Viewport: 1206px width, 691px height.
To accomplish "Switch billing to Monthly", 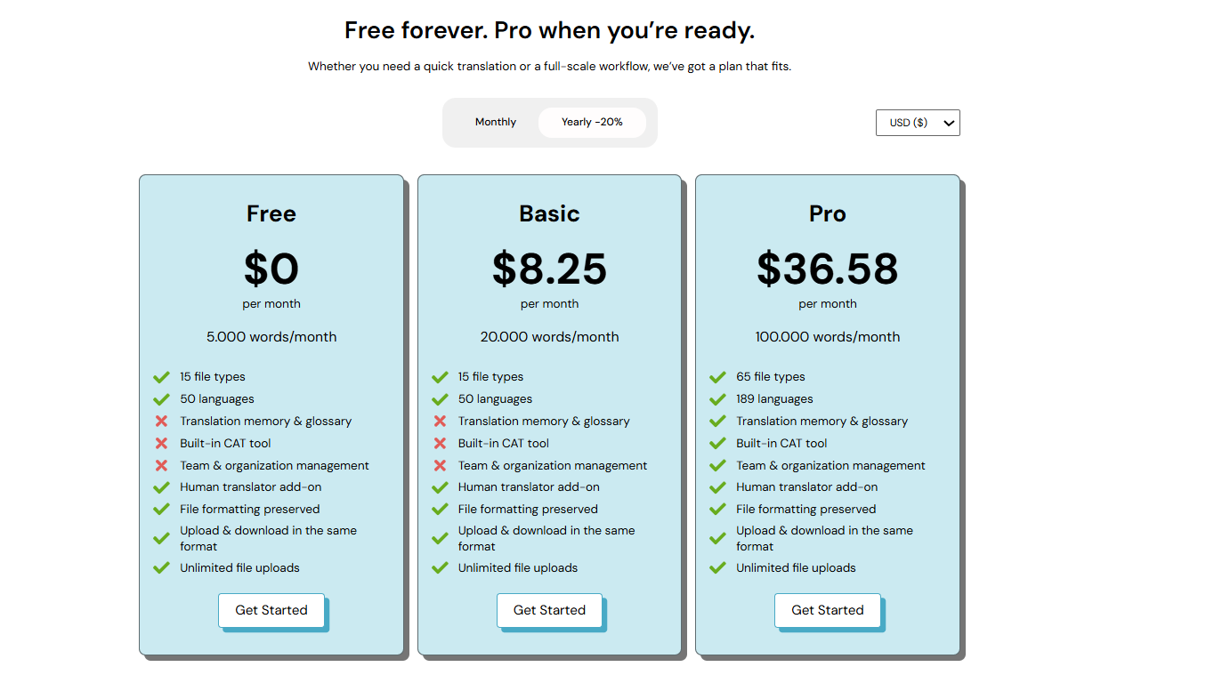I will tap(495, 122).
